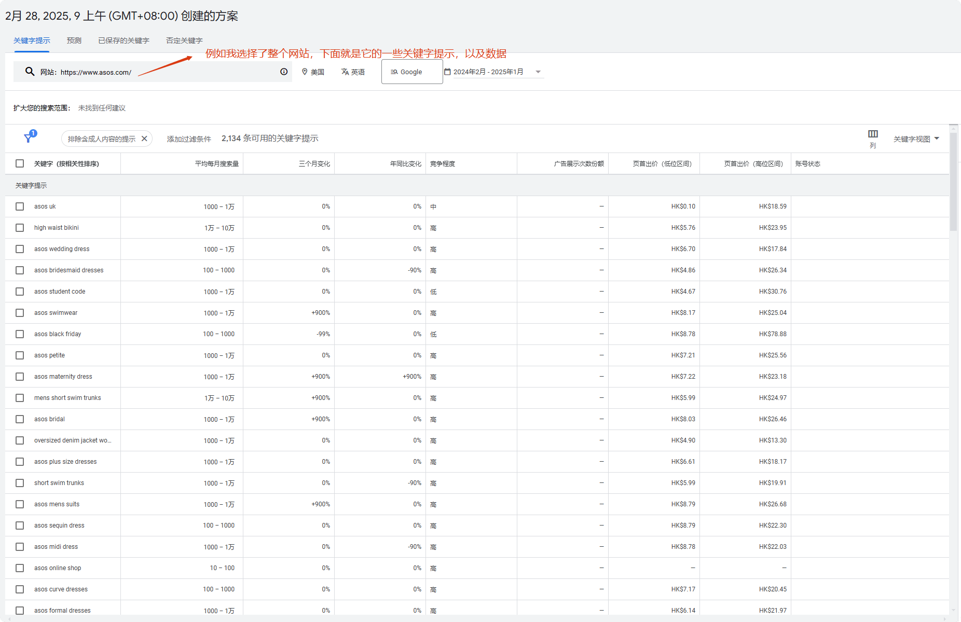
Task: Open the Google search network selector
Action: (411, 72)
